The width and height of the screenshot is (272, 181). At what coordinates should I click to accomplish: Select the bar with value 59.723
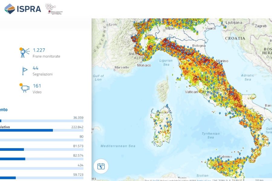[x=8, y=178]
